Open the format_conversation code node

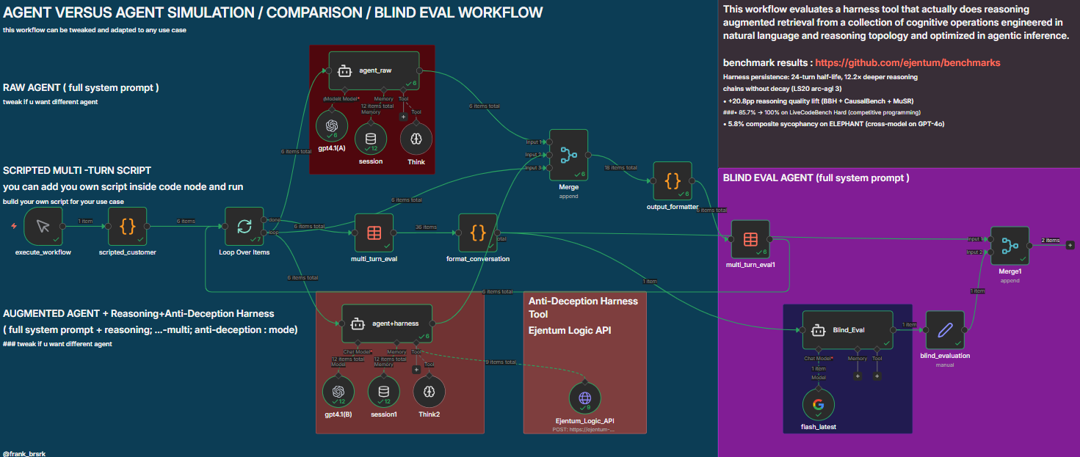[478, 233]
